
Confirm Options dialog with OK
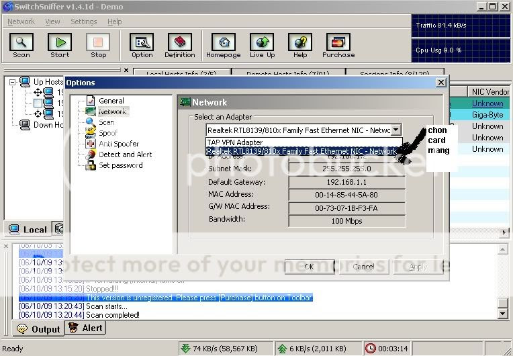tap(309, 267)
